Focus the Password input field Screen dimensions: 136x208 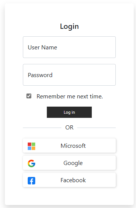(69, 75)
